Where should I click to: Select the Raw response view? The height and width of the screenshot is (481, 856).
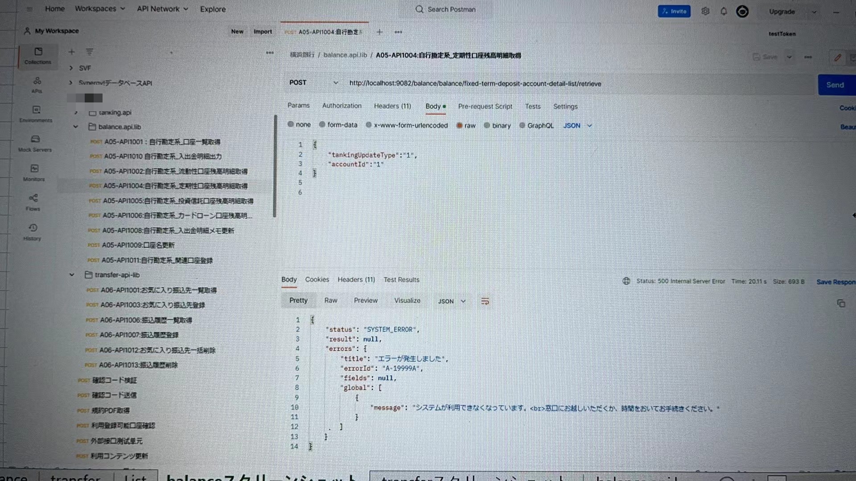[x=330, y=301]
